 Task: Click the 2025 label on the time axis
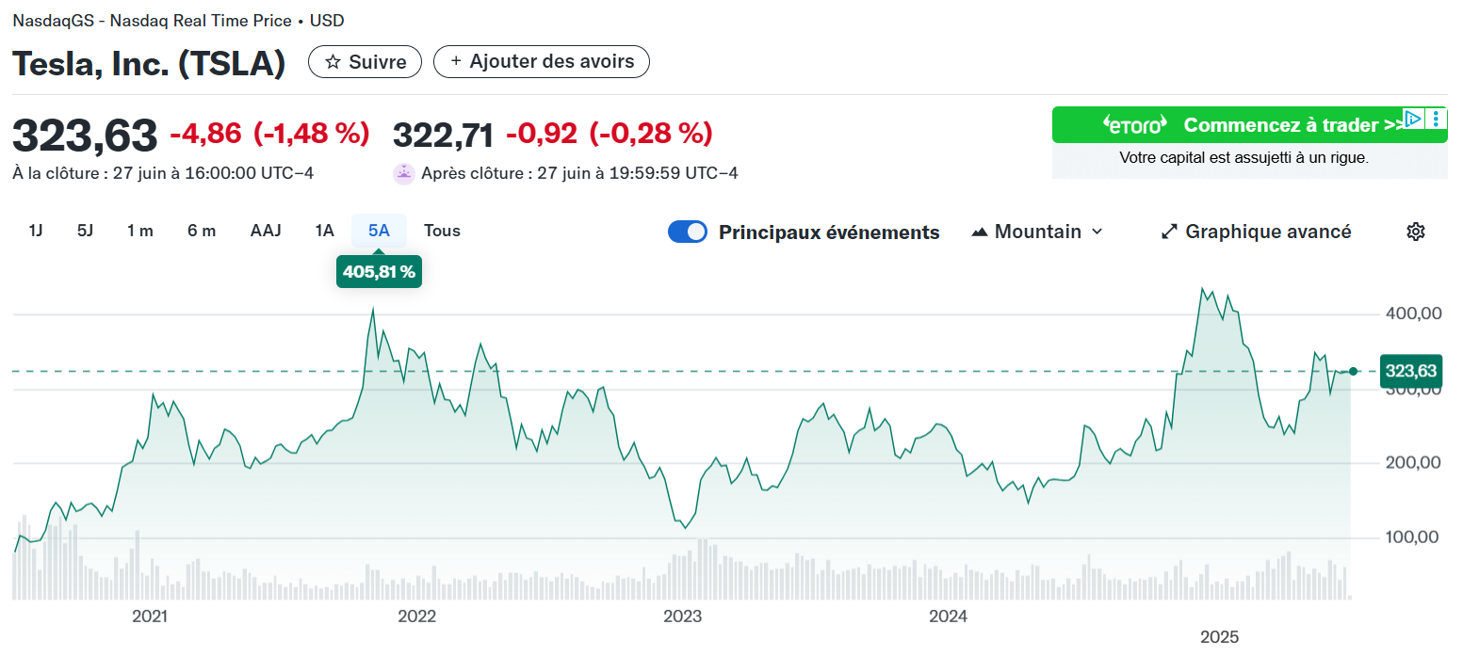(1219, 637)
